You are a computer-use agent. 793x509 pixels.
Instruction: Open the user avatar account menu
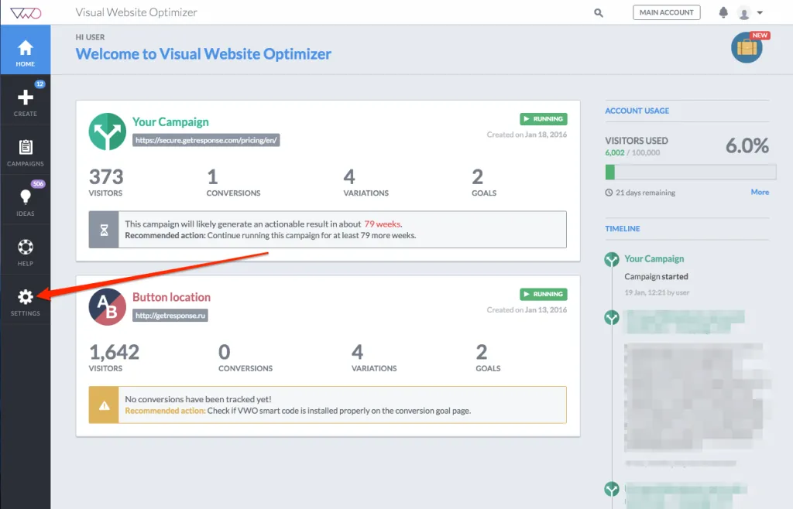tap(744, 12)
